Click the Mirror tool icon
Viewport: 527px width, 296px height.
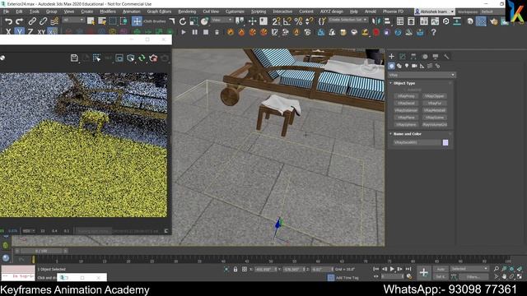(x=376, y=21)
